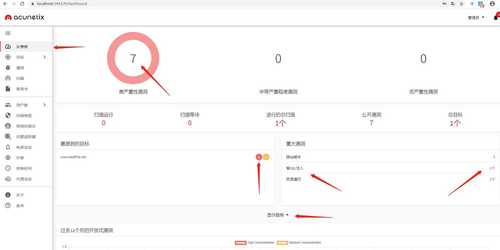Click the Acunetix logo
The height and width of the screenshot is (250, 500).
point(25,17)
